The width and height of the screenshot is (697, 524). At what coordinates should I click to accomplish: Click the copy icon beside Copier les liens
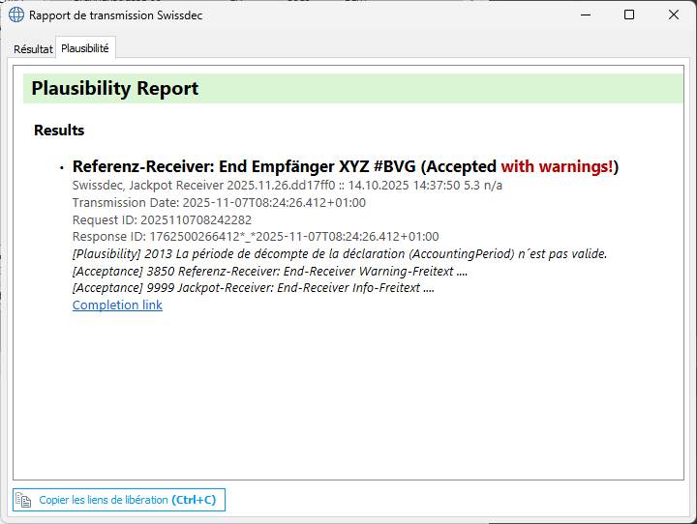click(x=24, y=500)
